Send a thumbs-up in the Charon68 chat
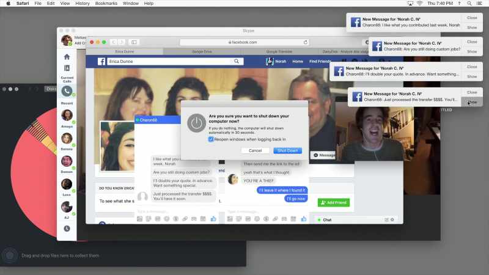489x275 pixels. pos(213,219)
